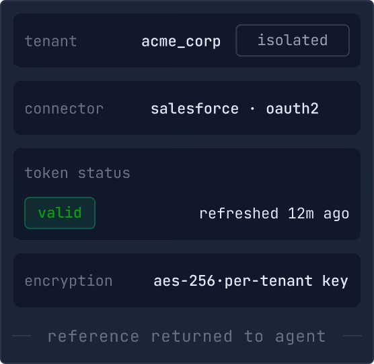The width and height of the screenshot is (374, 364).
Task: Select the aes-256 cipher text
Action: pyautogui.click(x=184, y=281)
